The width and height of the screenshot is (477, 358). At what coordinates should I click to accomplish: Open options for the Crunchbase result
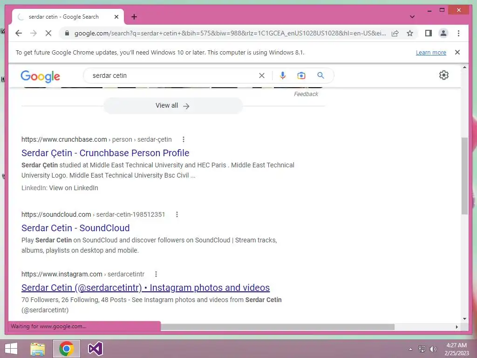184,139
